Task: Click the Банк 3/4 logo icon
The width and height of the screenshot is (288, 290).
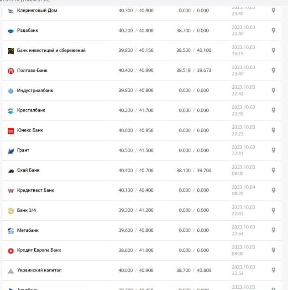Action: click(x=11, y=211)
